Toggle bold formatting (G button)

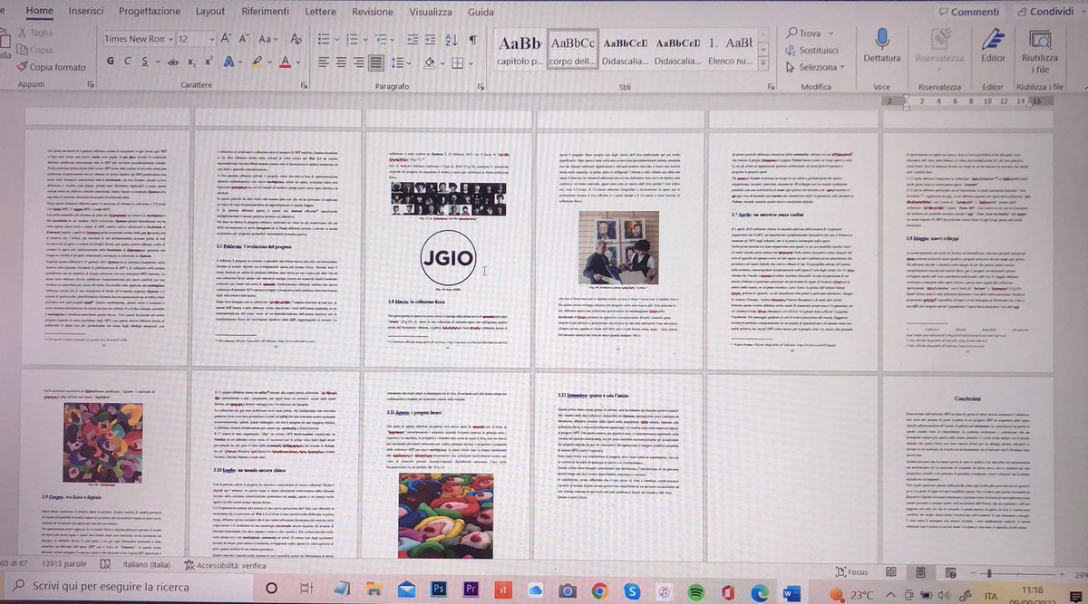point(111,61)
